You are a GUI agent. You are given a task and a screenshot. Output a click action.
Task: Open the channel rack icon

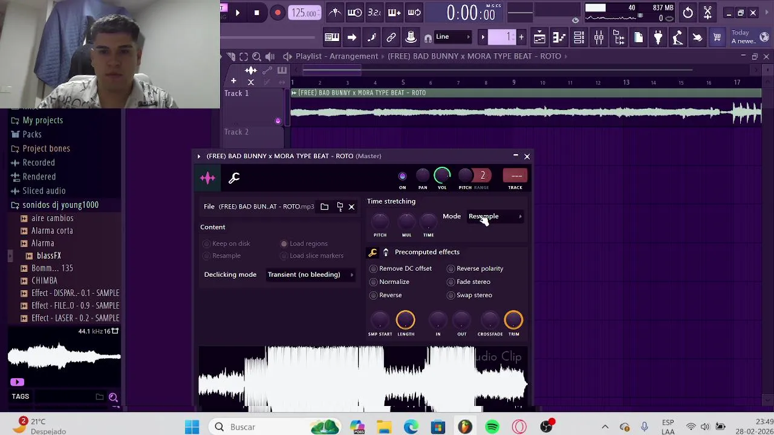(579, 37)
